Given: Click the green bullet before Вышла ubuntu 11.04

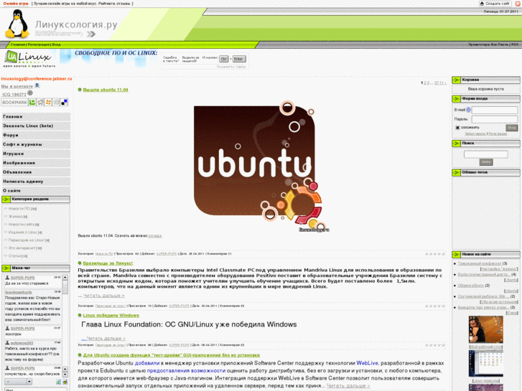Looking at the screenshot, I should [x=80, y=90].
